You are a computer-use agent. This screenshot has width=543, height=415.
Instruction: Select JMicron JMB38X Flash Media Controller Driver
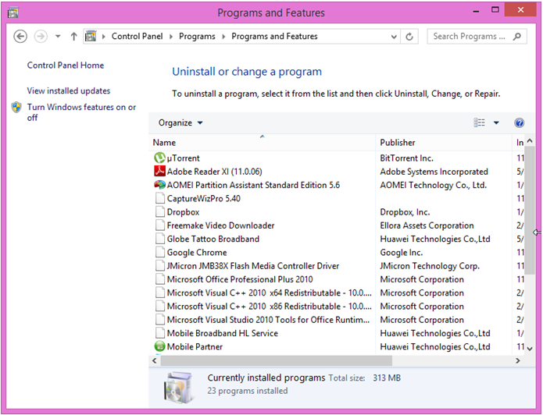253,266
